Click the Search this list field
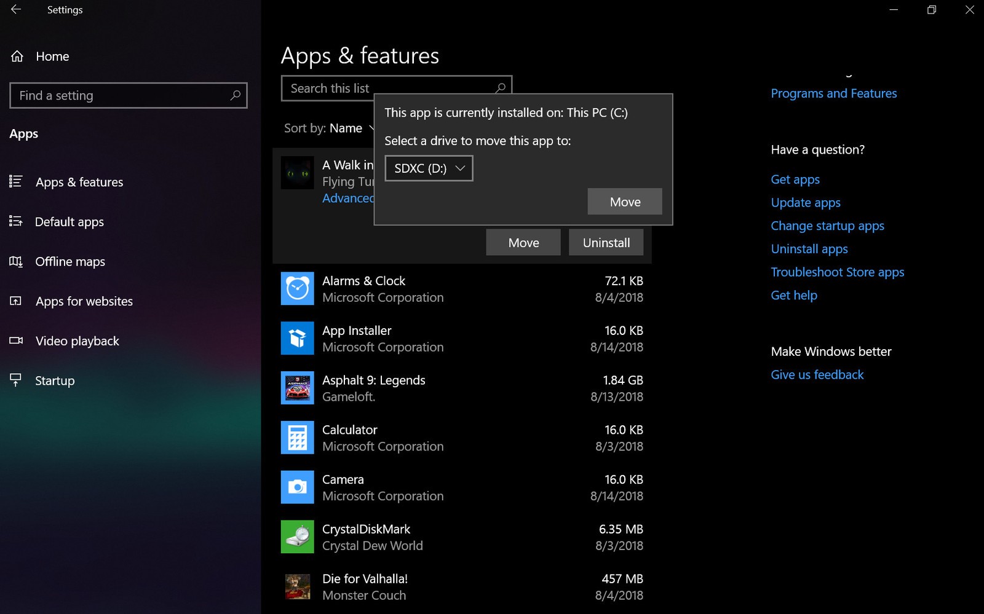Image resolution: width=984 pixels, height=614 pixels. click(x=397, y=89)
